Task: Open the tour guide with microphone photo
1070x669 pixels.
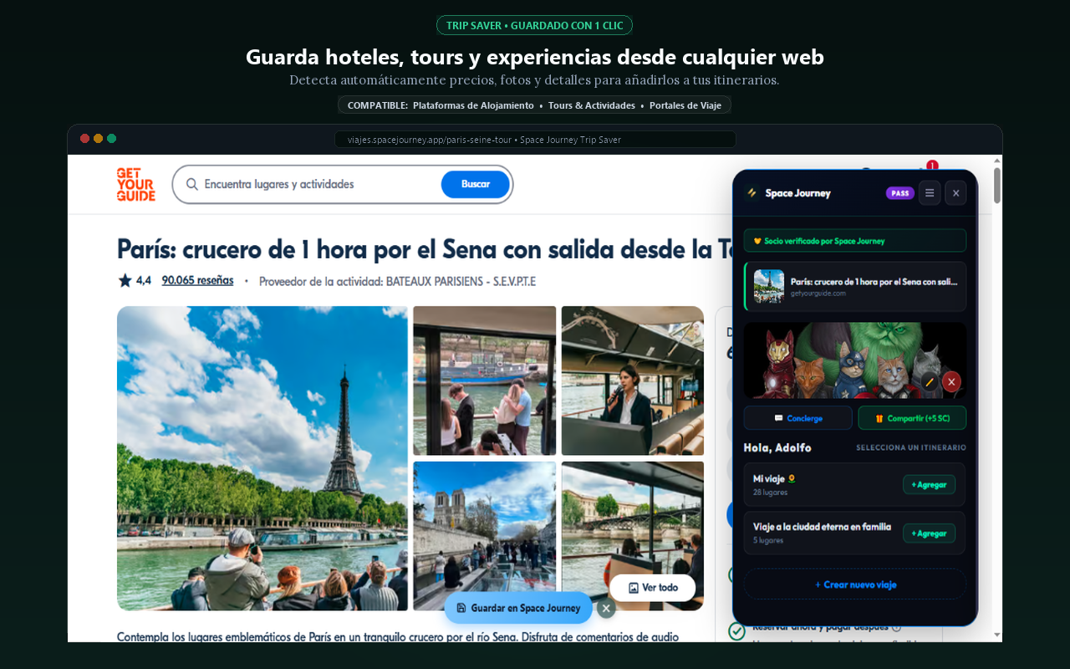Action: tap(633, 380)
